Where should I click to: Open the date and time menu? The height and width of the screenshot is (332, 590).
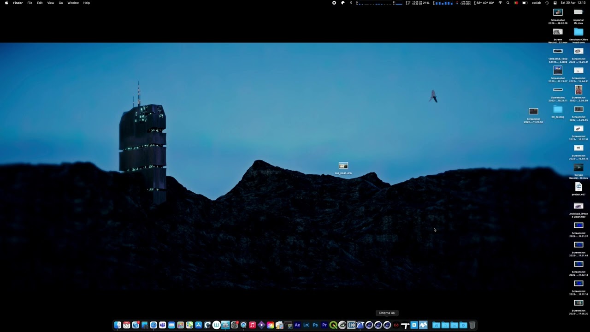(573, 3)
